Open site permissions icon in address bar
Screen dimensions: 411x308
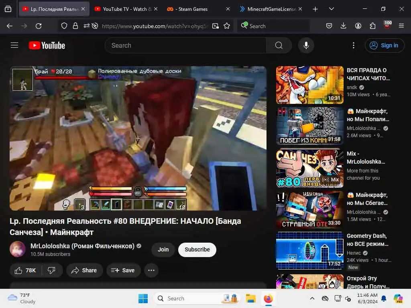coord(87,26)
